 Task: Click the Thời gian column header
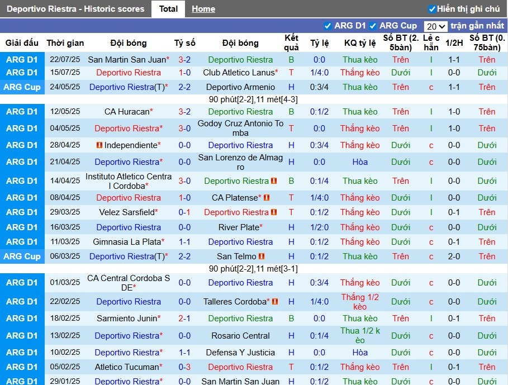(x=65, y=43)
